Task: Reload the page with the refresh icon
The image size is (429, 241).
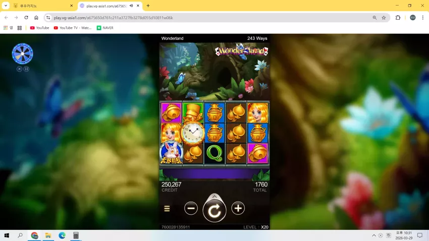Action: (26, 18)
